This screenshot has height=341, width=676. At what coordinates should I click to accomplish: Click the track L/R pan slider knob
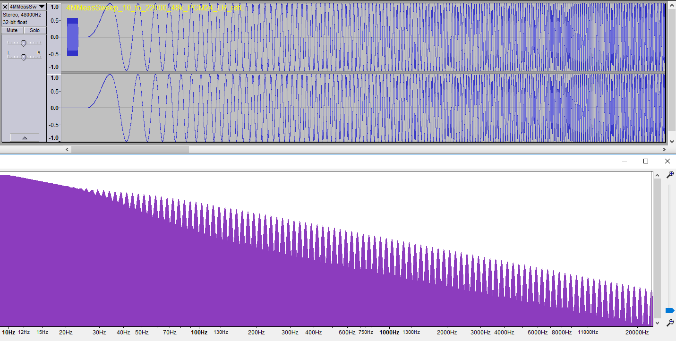pyautogui.click(x=23, y=57)
